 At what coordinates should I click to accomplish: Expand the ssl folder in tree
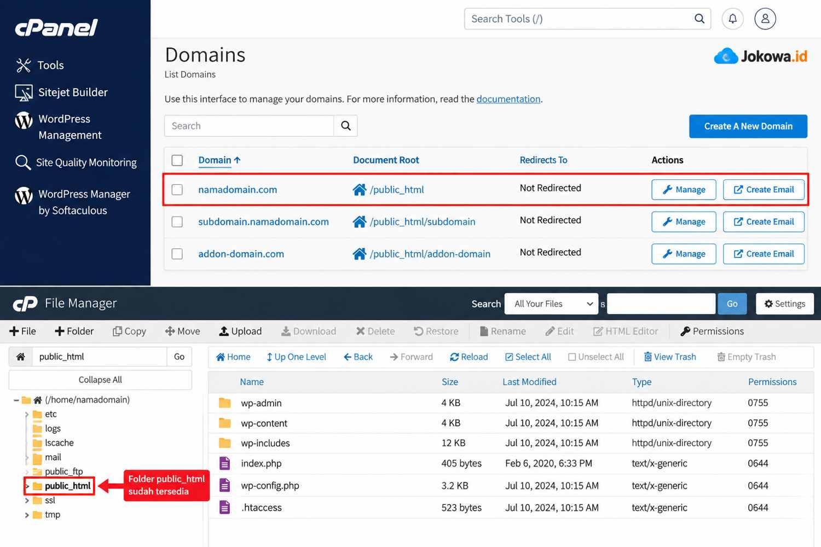[x=26, y=501]
